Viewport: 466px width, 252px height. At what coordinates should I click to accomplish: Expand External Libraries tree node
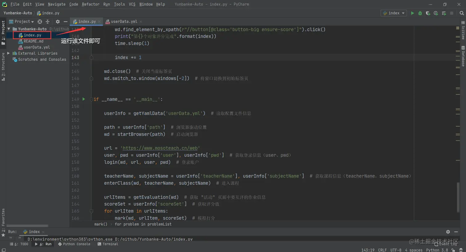click(9, 53)
